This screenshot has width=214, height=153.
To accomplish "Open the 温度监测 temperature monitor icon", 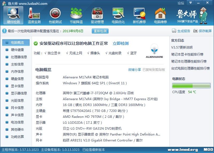I will pos(34,15).
